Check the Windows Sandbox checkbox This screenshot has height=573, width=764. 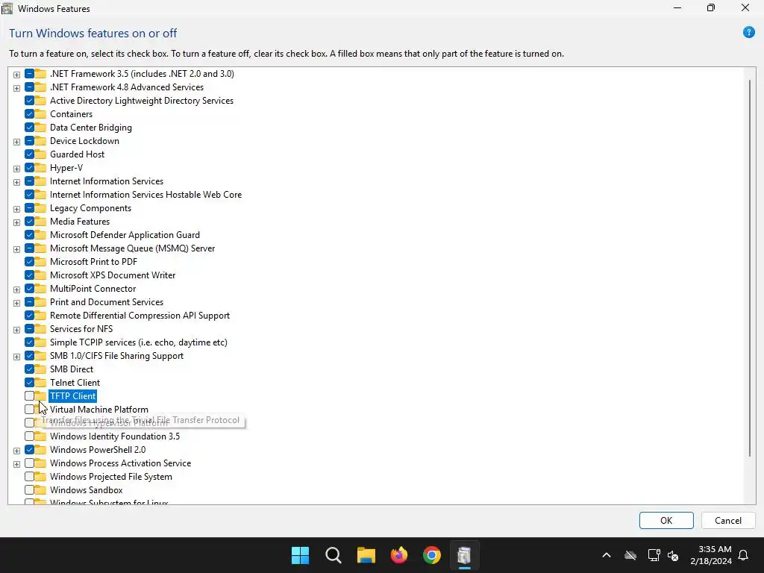coord(29,489)
